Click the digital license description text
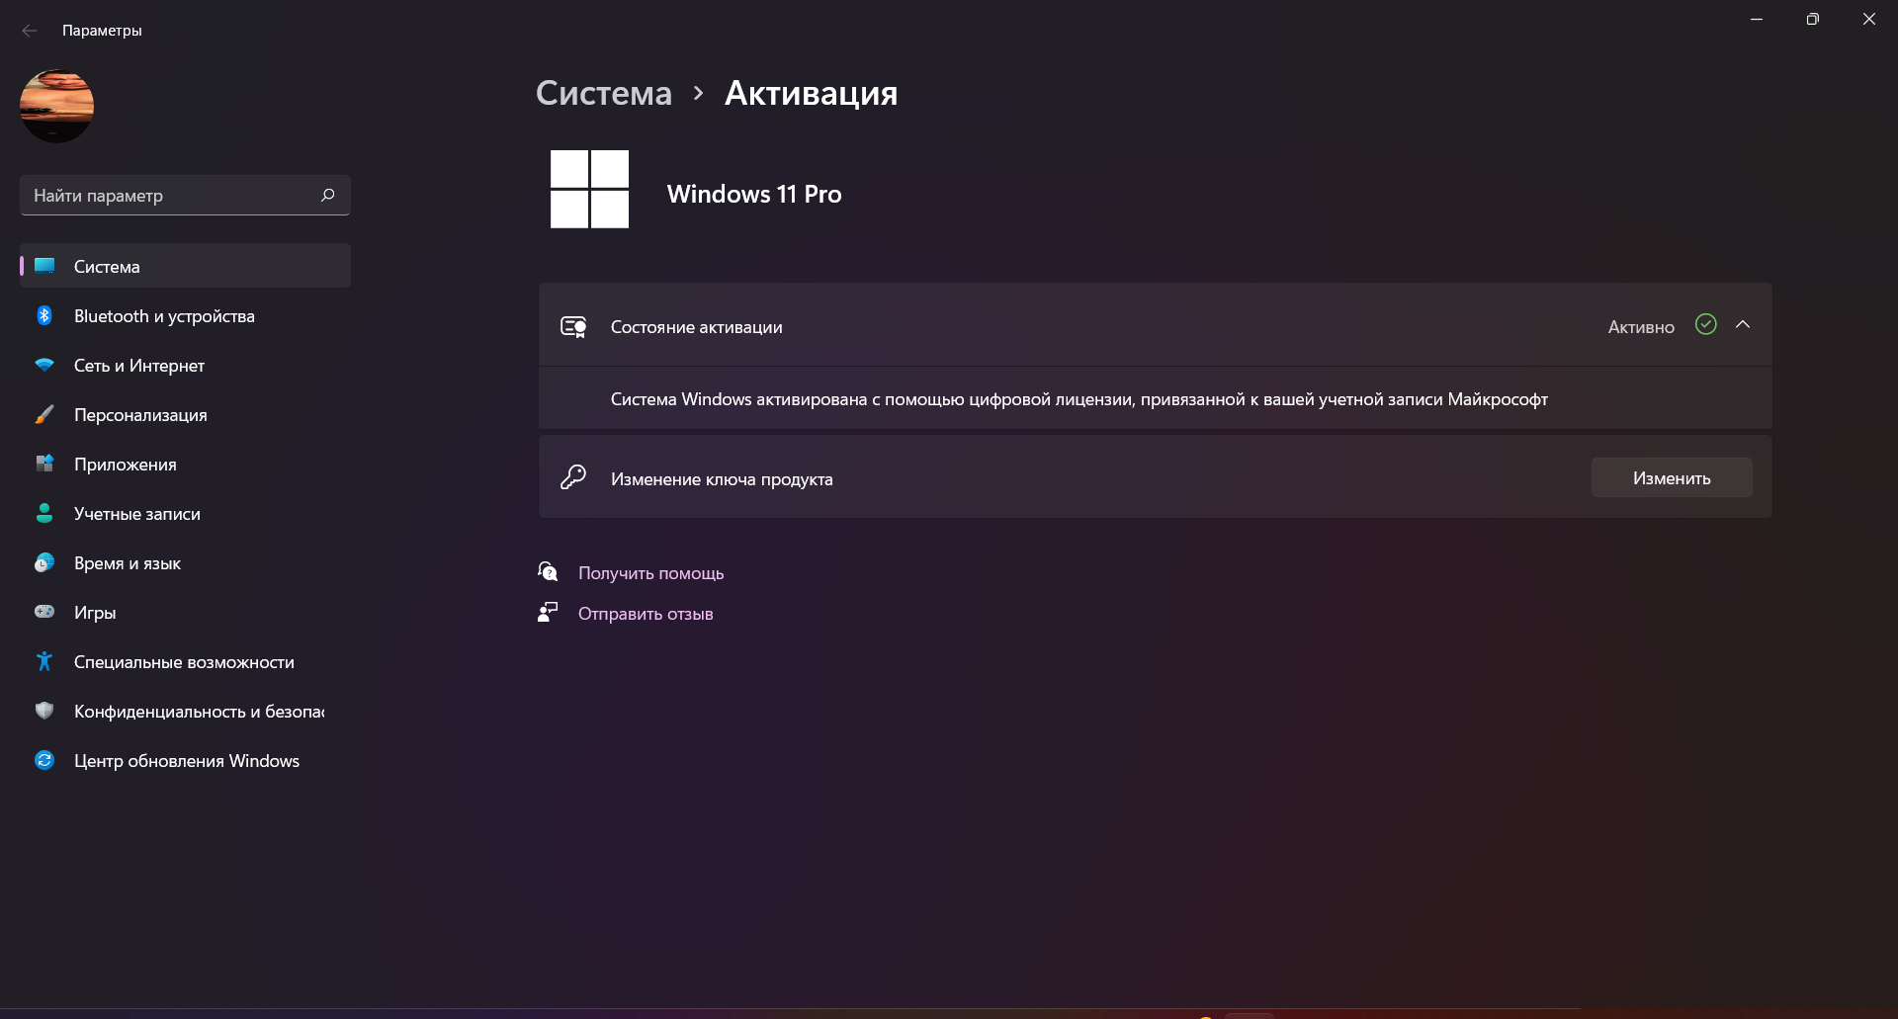 click(x=1078, y=399)
